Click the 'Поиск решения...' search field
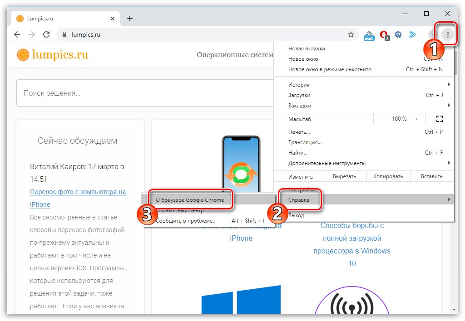The width and height of the screenshot is (465, 321). coord(145,93)
